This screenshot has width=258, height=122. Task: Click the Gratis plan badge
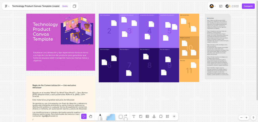65,6
